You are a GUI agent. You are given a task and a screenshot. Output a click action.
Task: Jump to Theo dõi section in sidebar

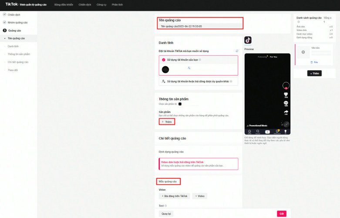(x=13, y=70)
